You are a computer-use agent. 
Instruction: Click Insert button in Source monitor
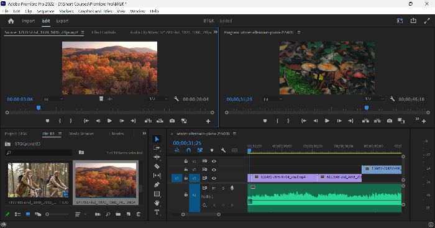(x=148, y=121)
